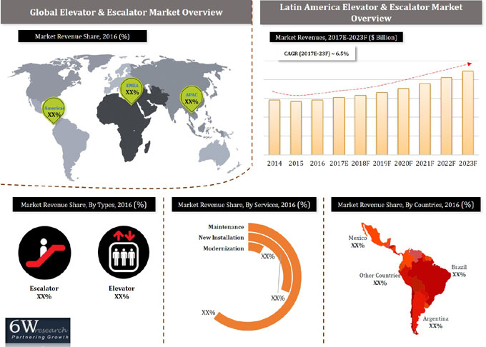
Task: Click the 2020F revenue bar
Action: click(x=403, y=121)
